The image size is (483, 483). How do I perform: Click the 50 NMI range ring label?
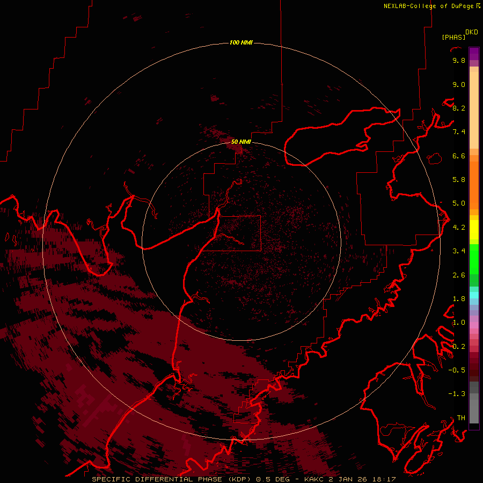(x=241, y=142)
